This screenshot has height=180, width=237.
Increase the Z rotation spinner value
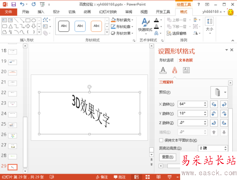pos(205,121)
